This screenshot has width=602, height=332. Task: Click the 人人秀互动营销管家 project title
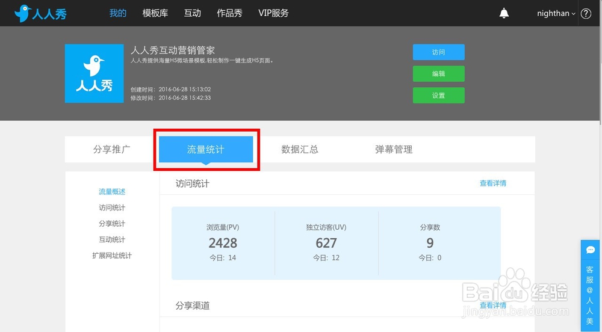coord(173,51)
